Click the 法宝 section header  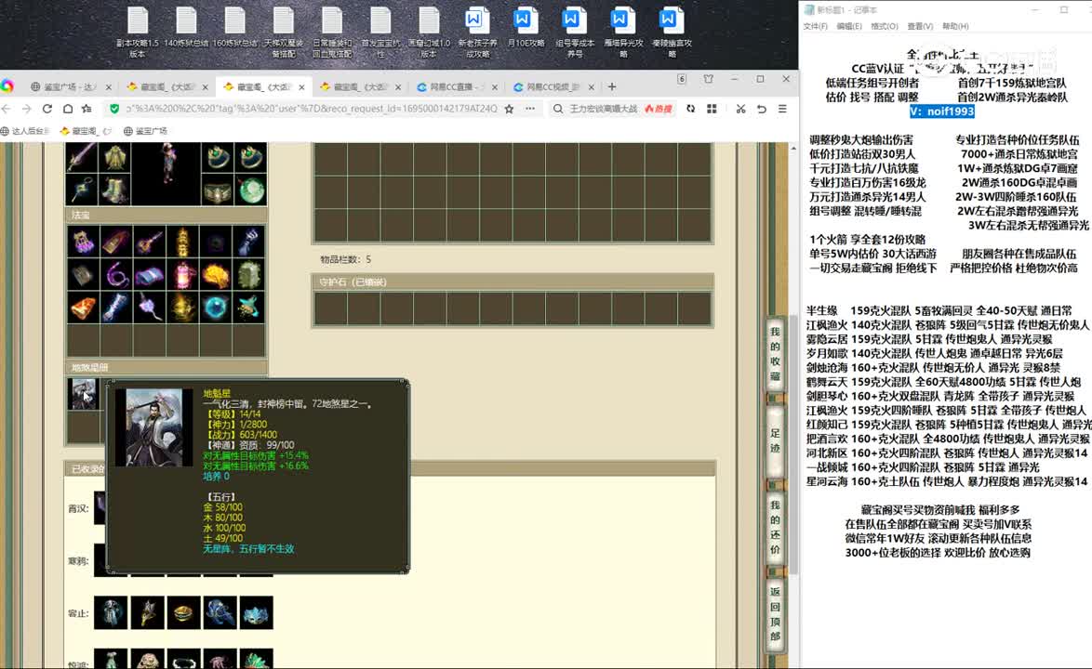(166, 215)
